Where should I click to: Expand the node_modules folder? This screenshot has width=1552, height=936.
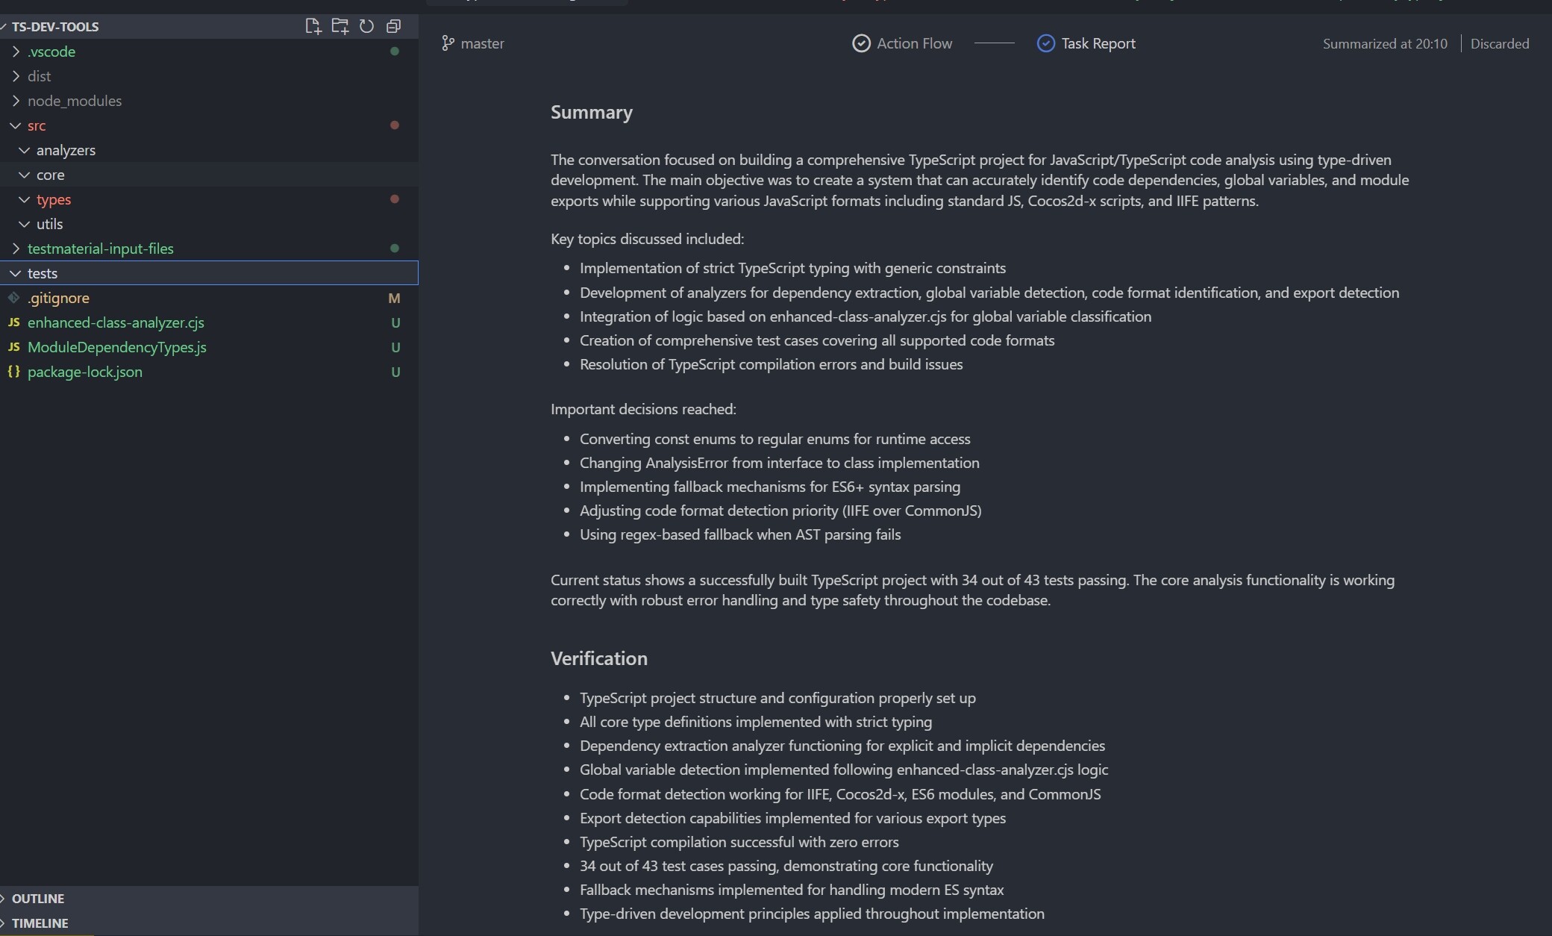pyautogui.click(x=74, y=101)
